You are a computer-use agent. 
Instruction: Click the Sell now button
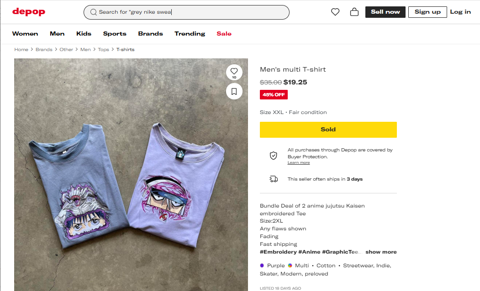(x=385, y=12)
